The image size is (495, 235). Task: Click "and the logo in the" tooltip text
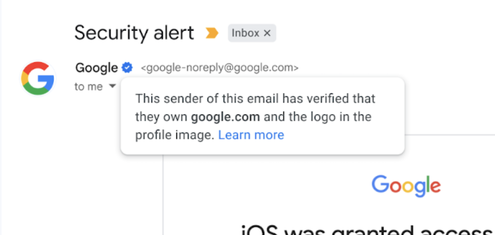pyautogui.click(x=318, y=117)
